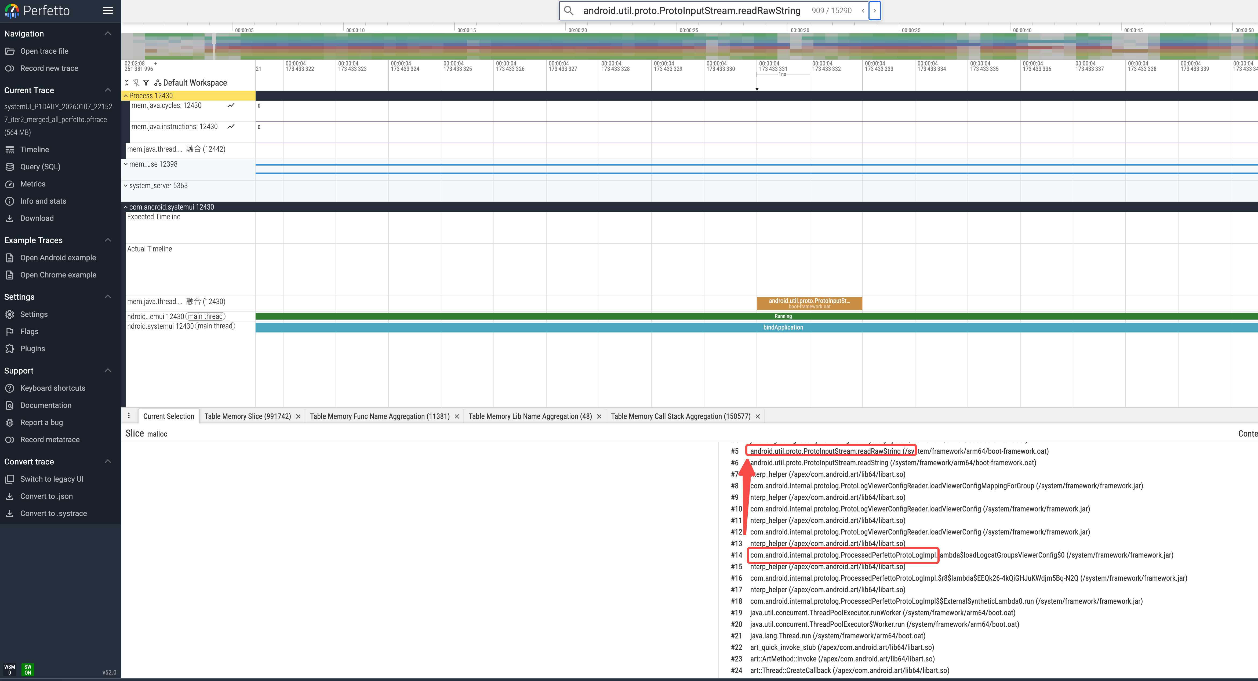This screenshot has height=681, width=1258.
Task: Download the current trace
Action: (37, 218)
